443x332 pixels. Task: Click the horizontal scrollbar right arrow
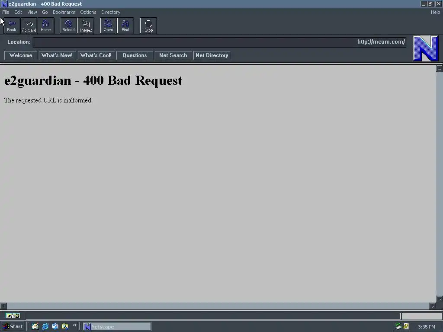[x=433, y=306]
